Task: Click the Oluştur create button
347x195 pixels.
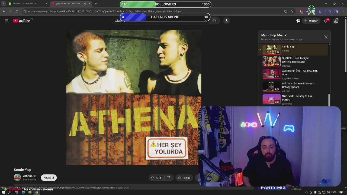Action: point(311,21)
